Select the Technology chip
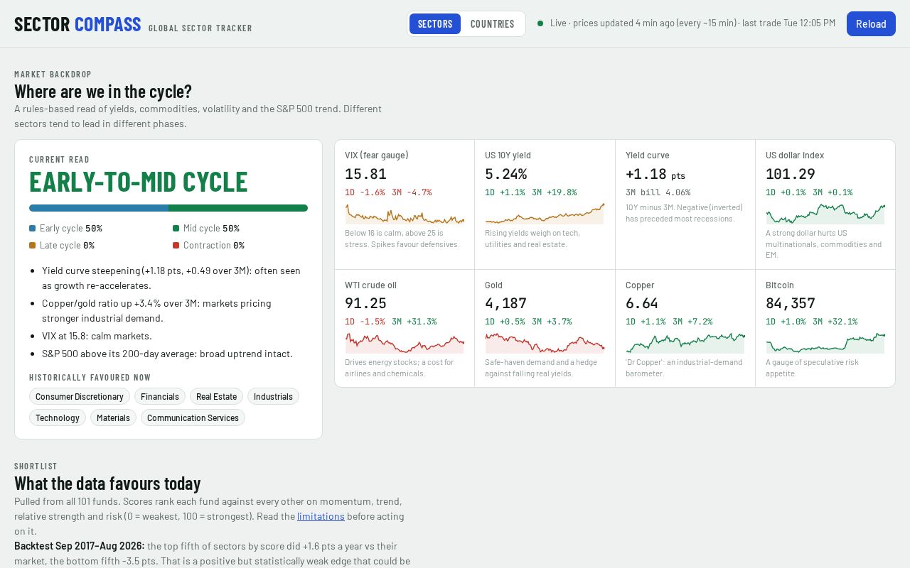Image resolution: width=910 pixels, height=568 pixels. [x=58, y=417]
